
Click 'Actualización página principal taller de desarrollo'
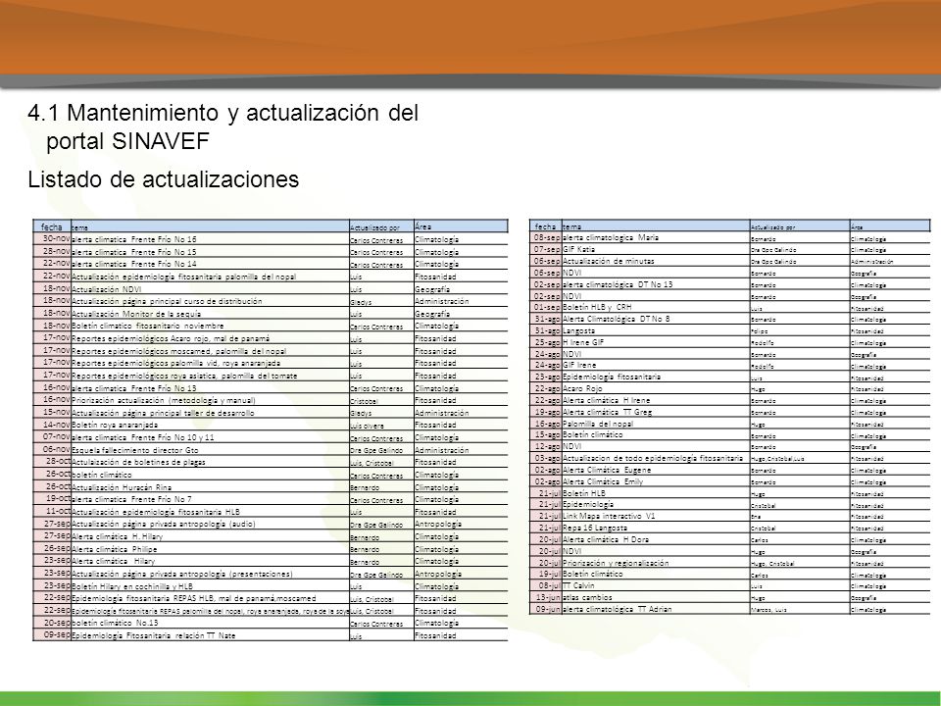(163, 413)
